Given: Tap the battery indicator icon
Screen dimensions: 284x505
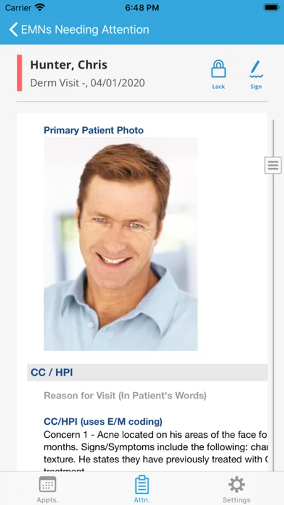Looking at the screenshot, I should point(271,8).
